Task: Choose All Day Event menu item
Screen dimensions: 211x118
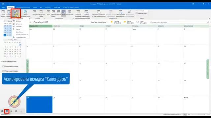Action: (x=20, y=32)
